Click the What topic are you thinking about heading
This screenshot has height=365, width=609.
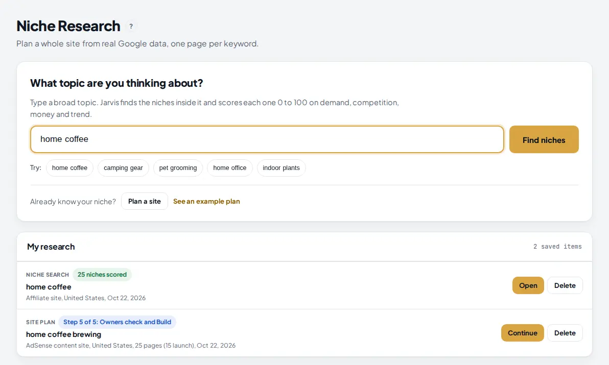coord(116,83)
